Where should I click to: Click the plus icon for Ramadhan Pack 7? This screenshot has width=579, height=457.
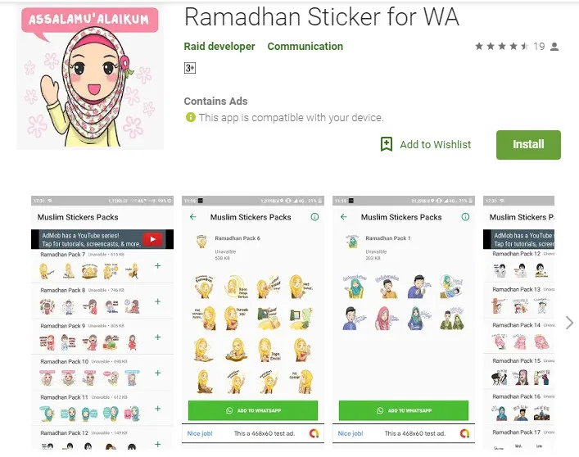coord(158,266)
